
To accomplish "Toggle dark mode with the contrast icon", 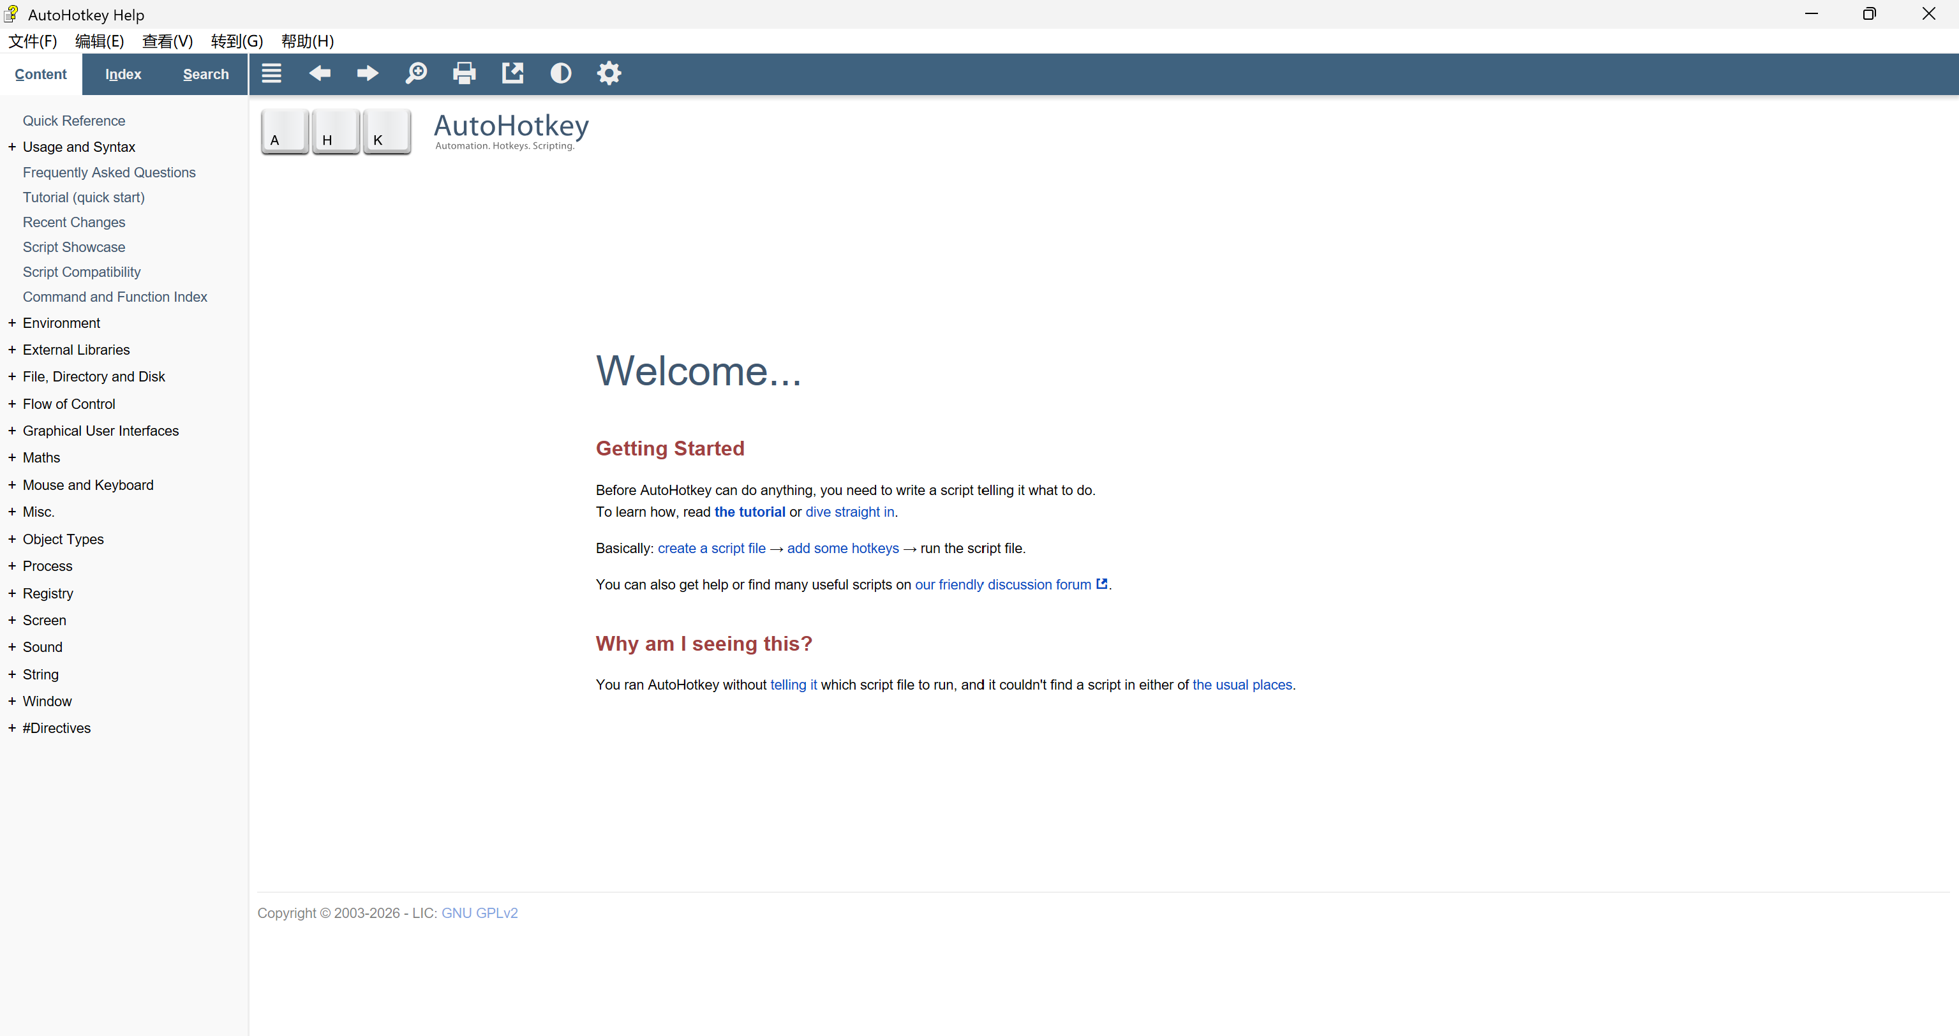I will [x=562, y=74].
